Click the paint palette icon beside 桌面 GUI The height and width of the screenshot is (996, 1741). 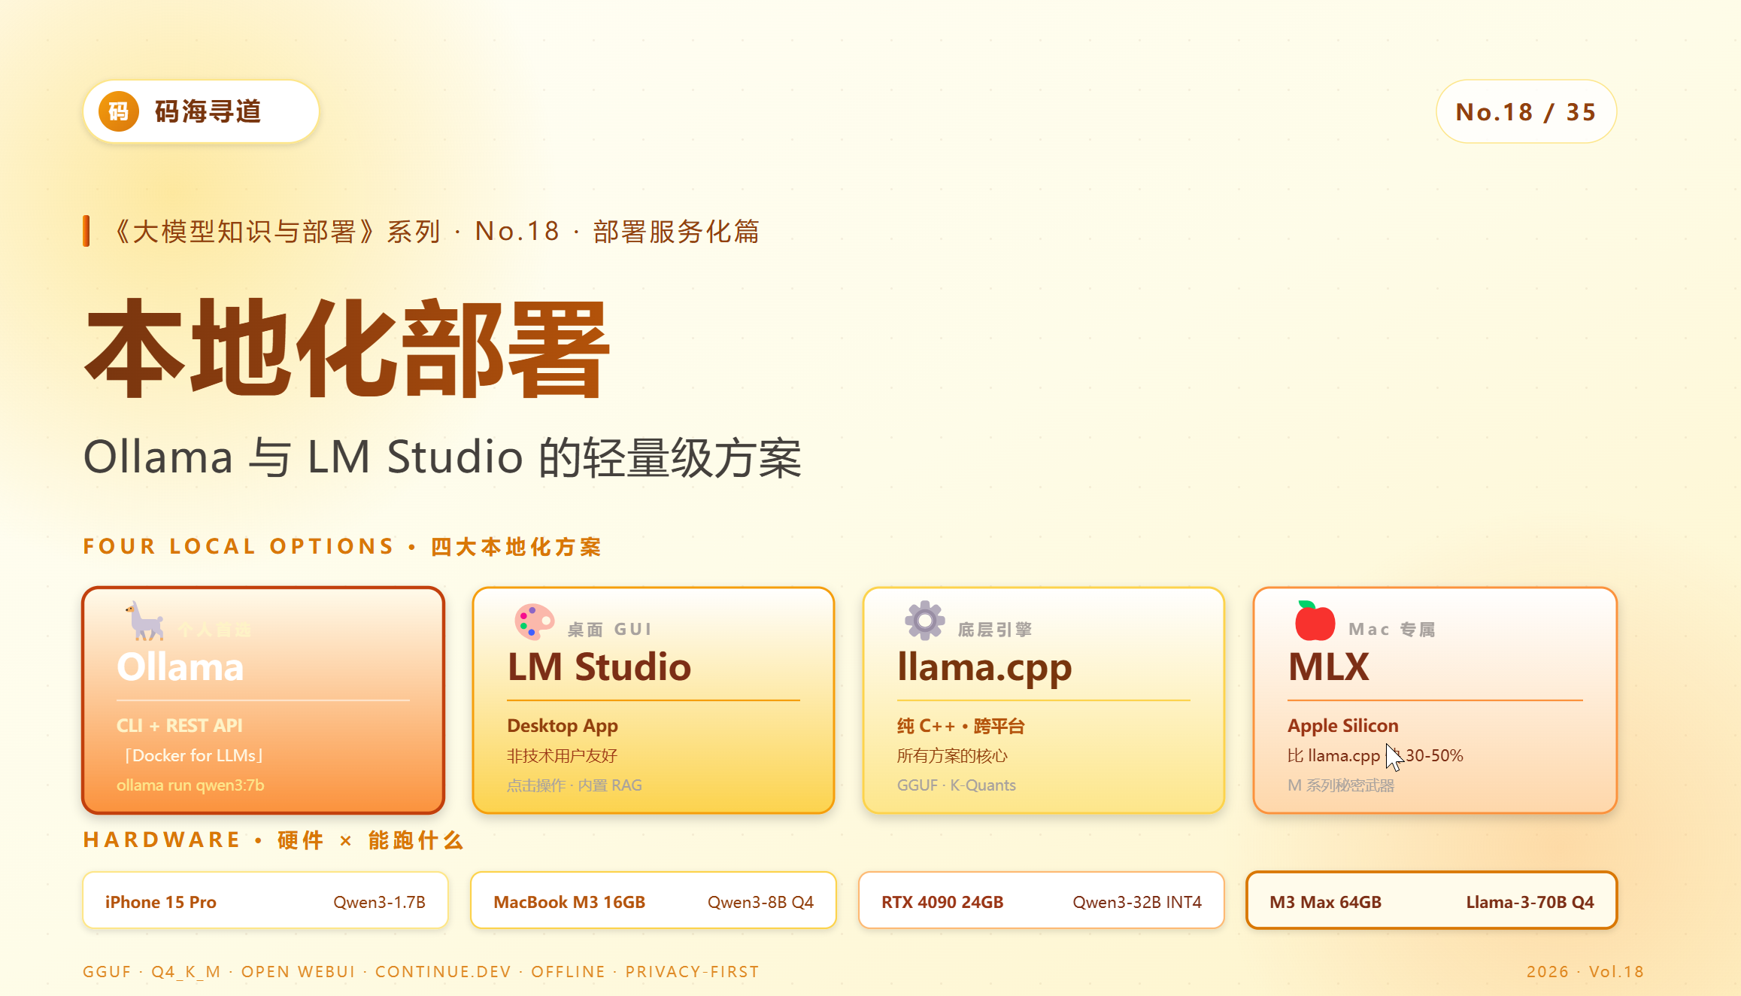pyautogui.click(x=535, y=621)
